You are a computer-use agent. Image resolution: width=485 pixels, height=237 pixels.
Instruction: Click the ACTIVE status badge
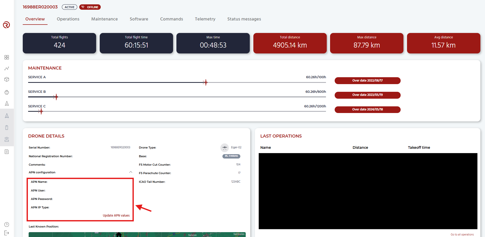[x=70, y=7]
